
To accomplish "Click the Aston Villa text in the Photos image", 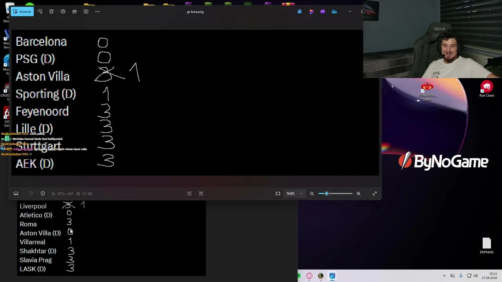I will (x=43, y=76).
